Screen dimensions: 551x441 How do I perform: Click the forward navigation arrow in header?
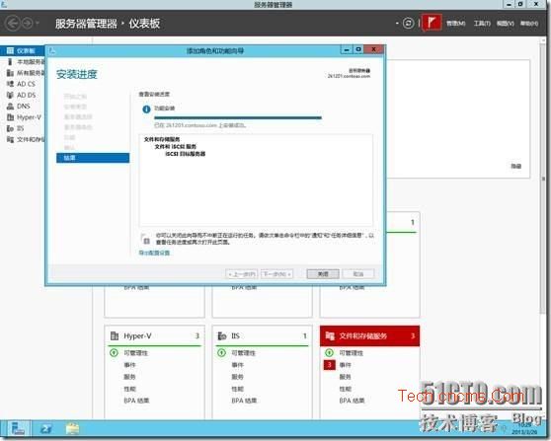pos(28,24)
